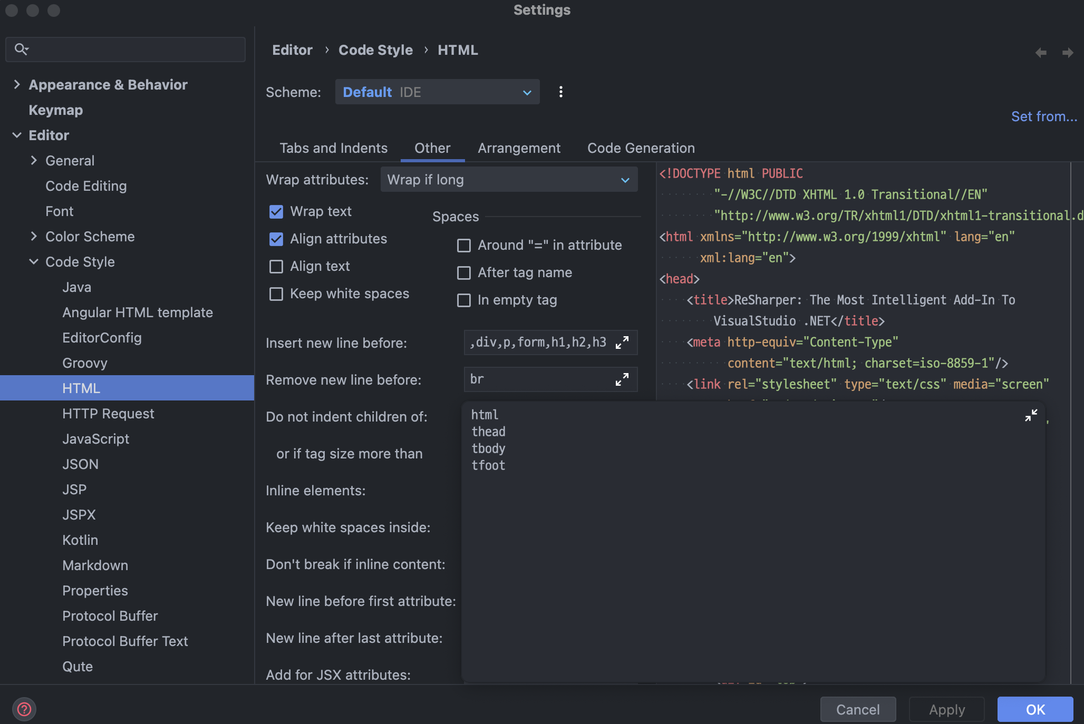Expand the Appearance & Behavior tree node
Image resolution: width=1084 pixels, height=724 pixels.
(17, 85)
